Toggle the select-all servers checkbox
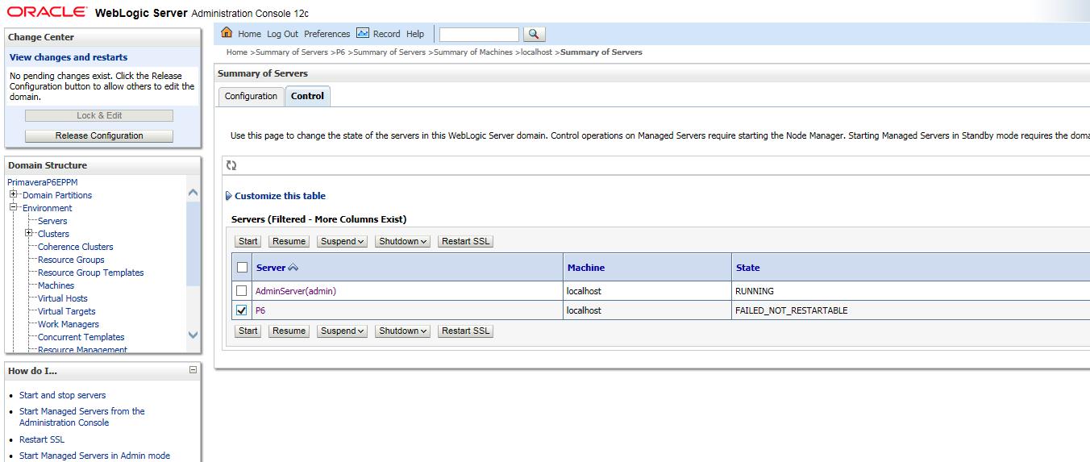Screen dimensions: 1090x462 (x=242, y=268)
